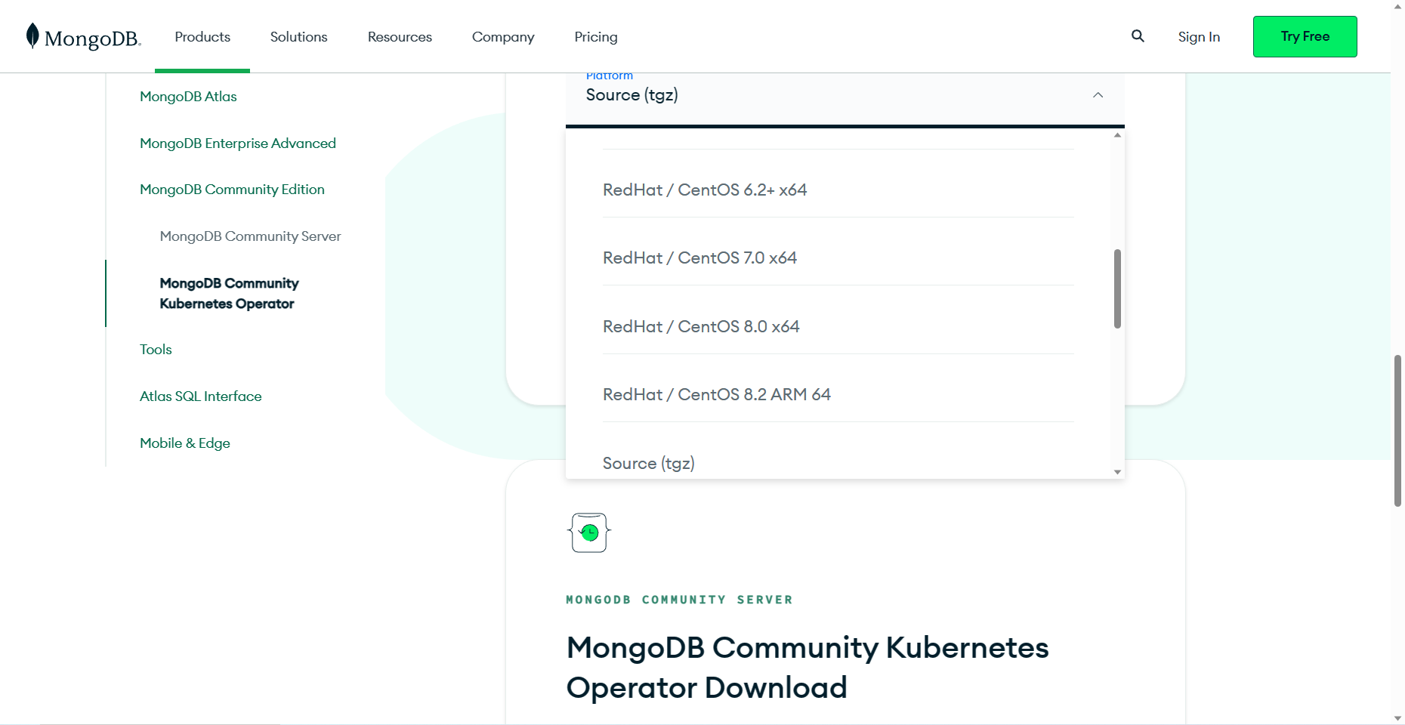
Task: Open the Products menu
Action: coord(202,36)
